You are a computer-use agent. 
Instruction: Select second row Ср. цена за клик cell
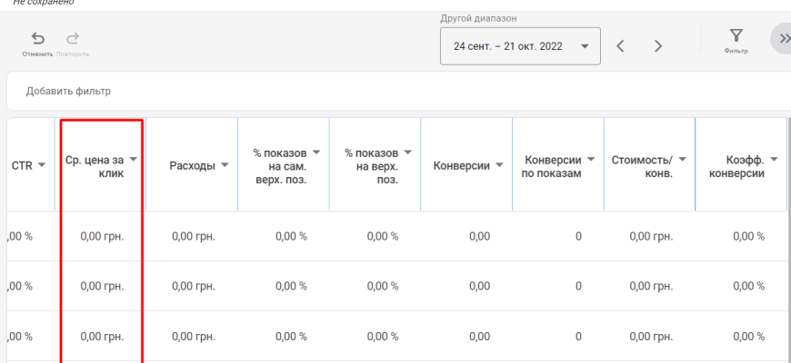point(102,286)
